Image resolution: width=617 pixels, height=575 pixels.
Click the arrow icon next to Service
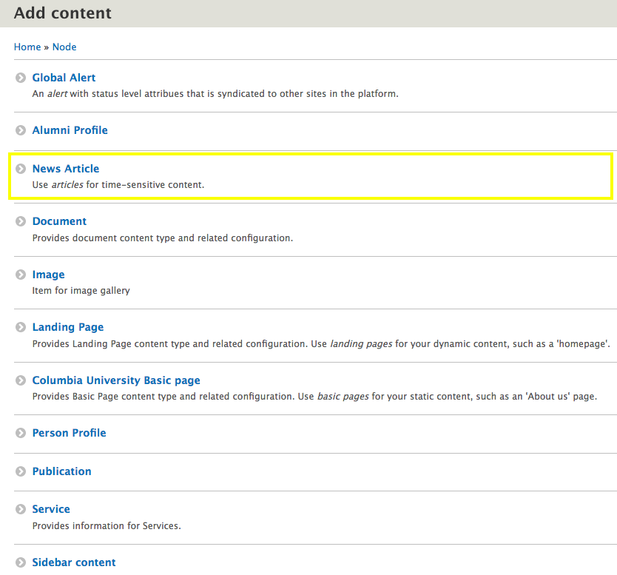pyautogui.click(x=21, y=509)
